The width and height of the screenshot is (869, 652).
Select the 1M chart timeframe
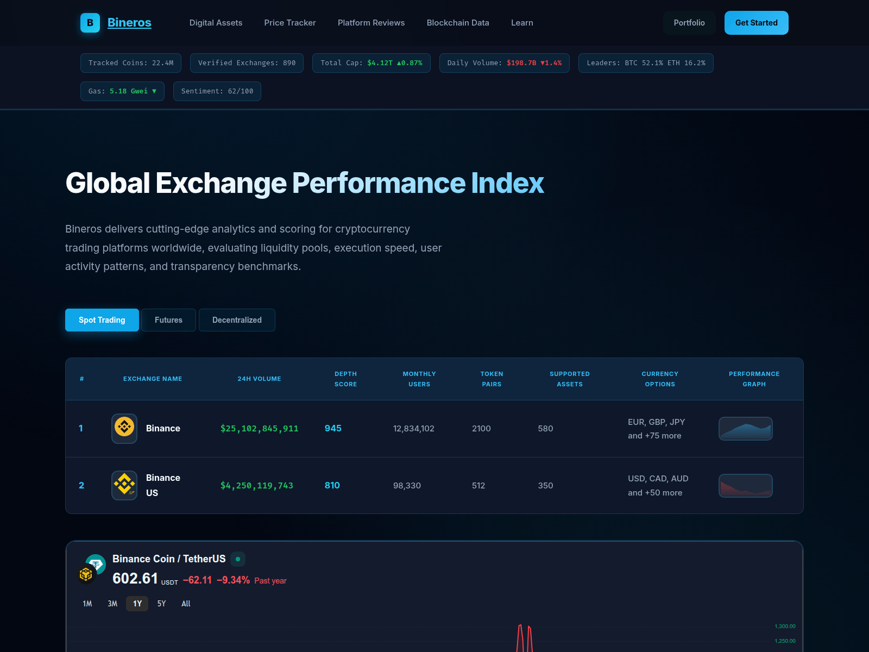click(x=87, y=604)
